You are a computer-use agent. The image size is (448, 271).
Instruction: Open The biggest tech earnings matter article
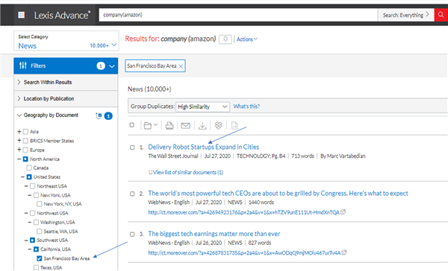point(214,234)
